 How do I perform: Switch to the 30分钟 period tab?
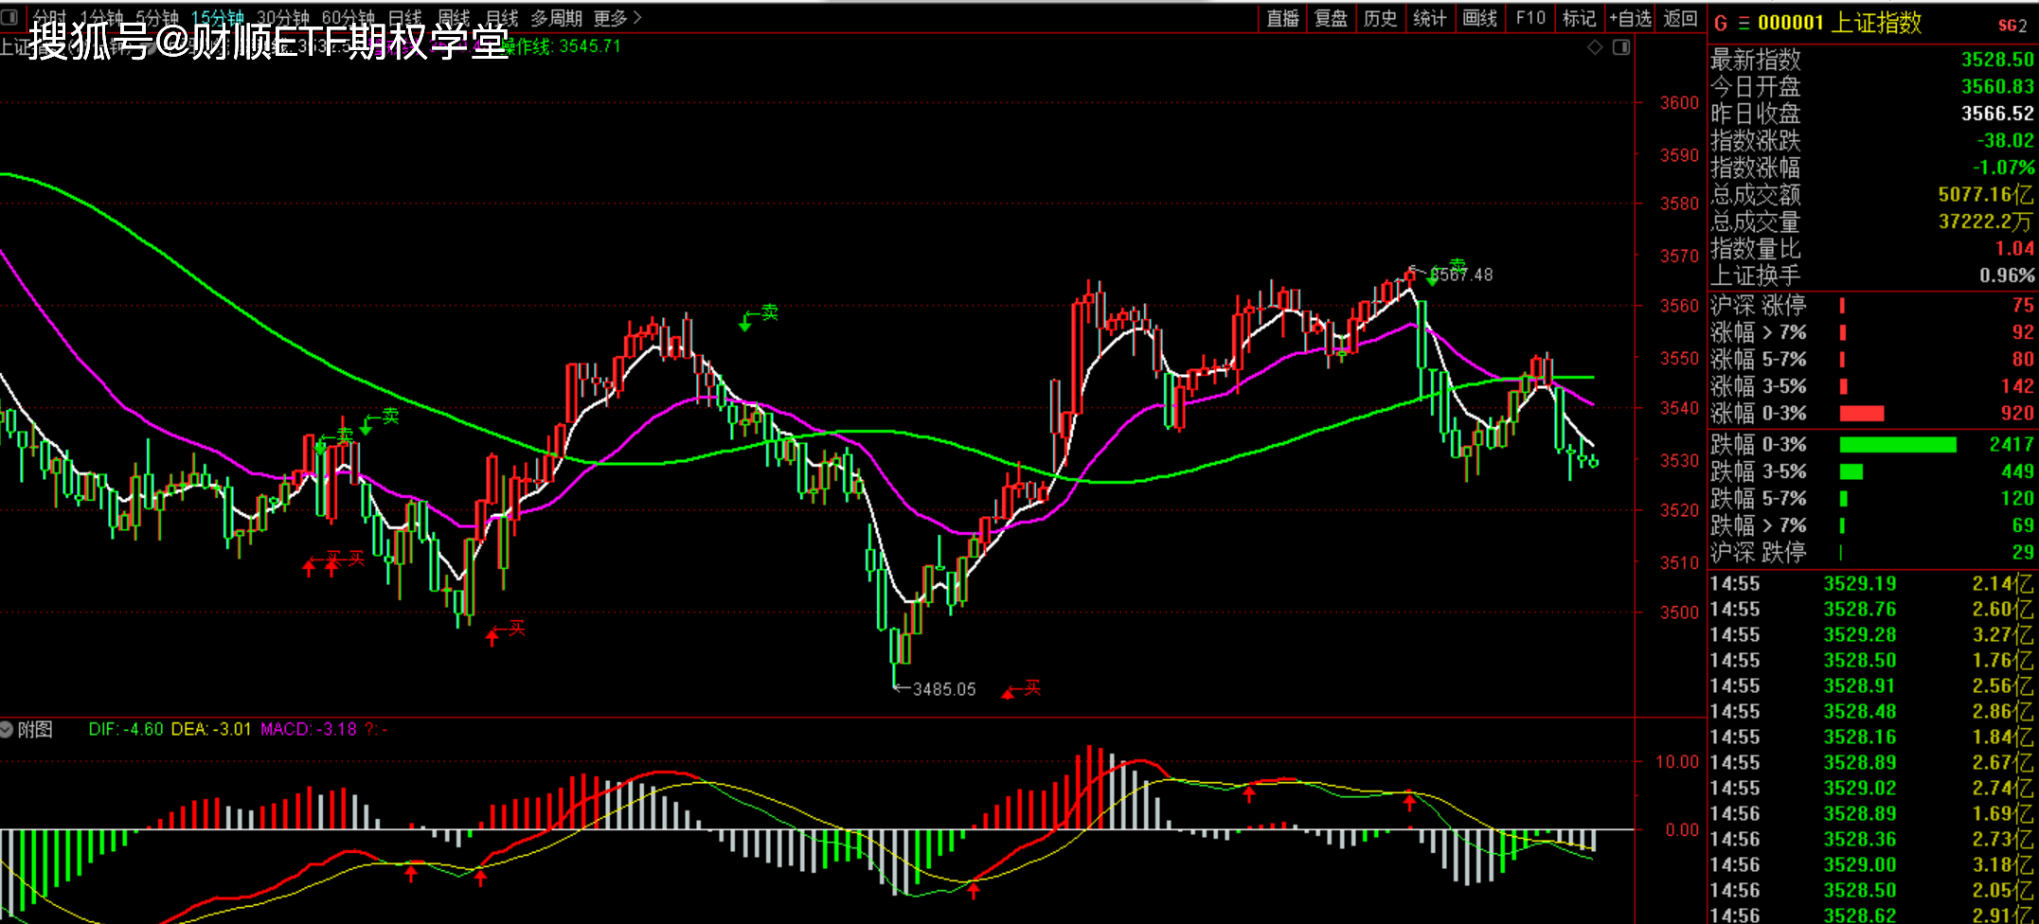point(283,18)
